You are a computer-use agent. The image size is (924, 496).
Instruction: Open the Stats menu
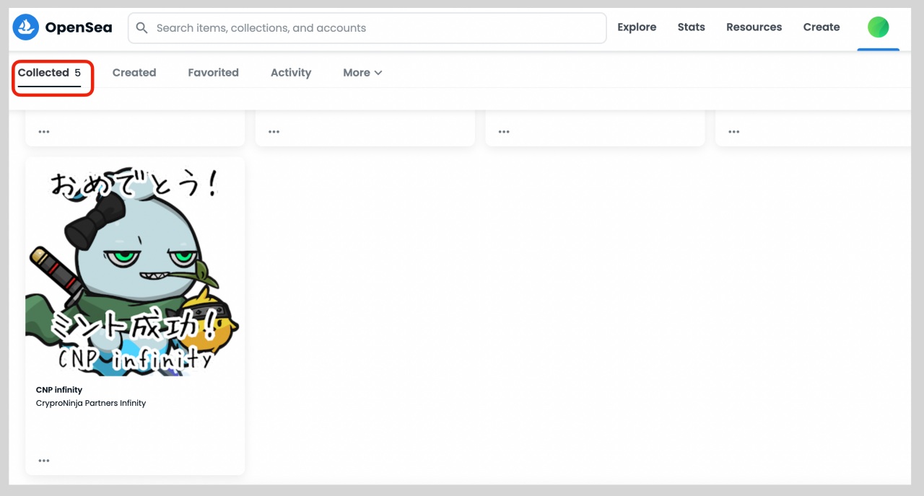(691, 27)
